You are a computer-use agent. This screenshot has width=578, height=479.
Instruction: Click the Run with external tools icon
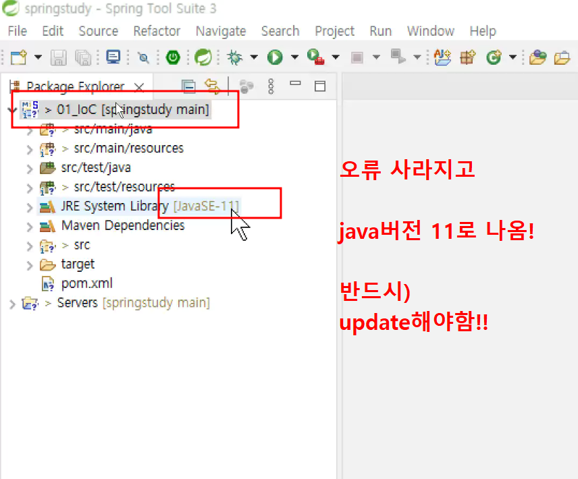315,57
